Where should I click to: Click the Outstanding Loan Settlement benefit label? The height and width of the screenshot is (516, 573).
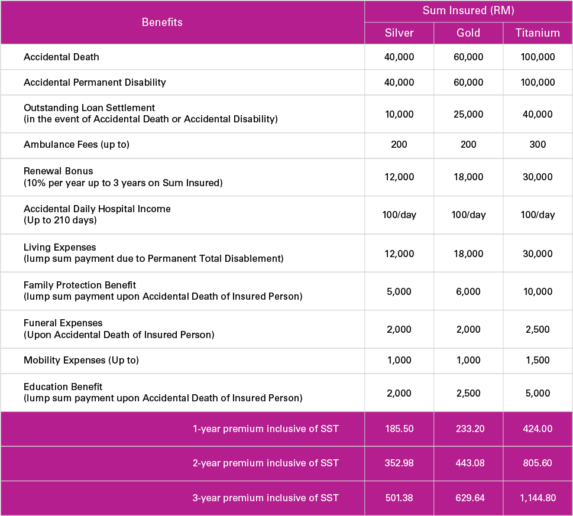point(89,108)
